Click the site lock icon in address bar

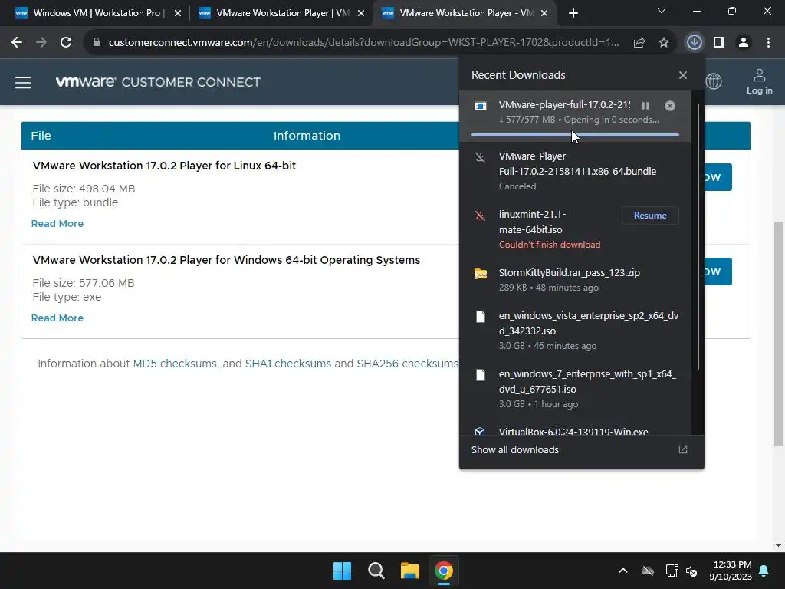click(97, 43)
